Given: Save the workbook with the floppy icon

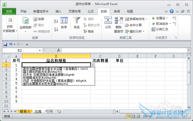Looking at the screenshot, I should click(x=5, y=44).
